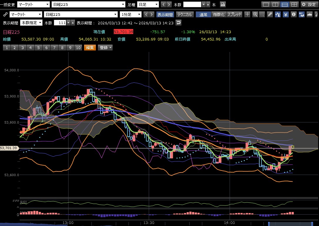This screenshot has width=319, height=226.
Task: Click the orange 編集 button
Action: (x=90, y=48)
